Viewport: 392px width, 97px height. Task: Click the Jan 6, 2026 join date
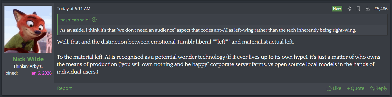(41, 73)
